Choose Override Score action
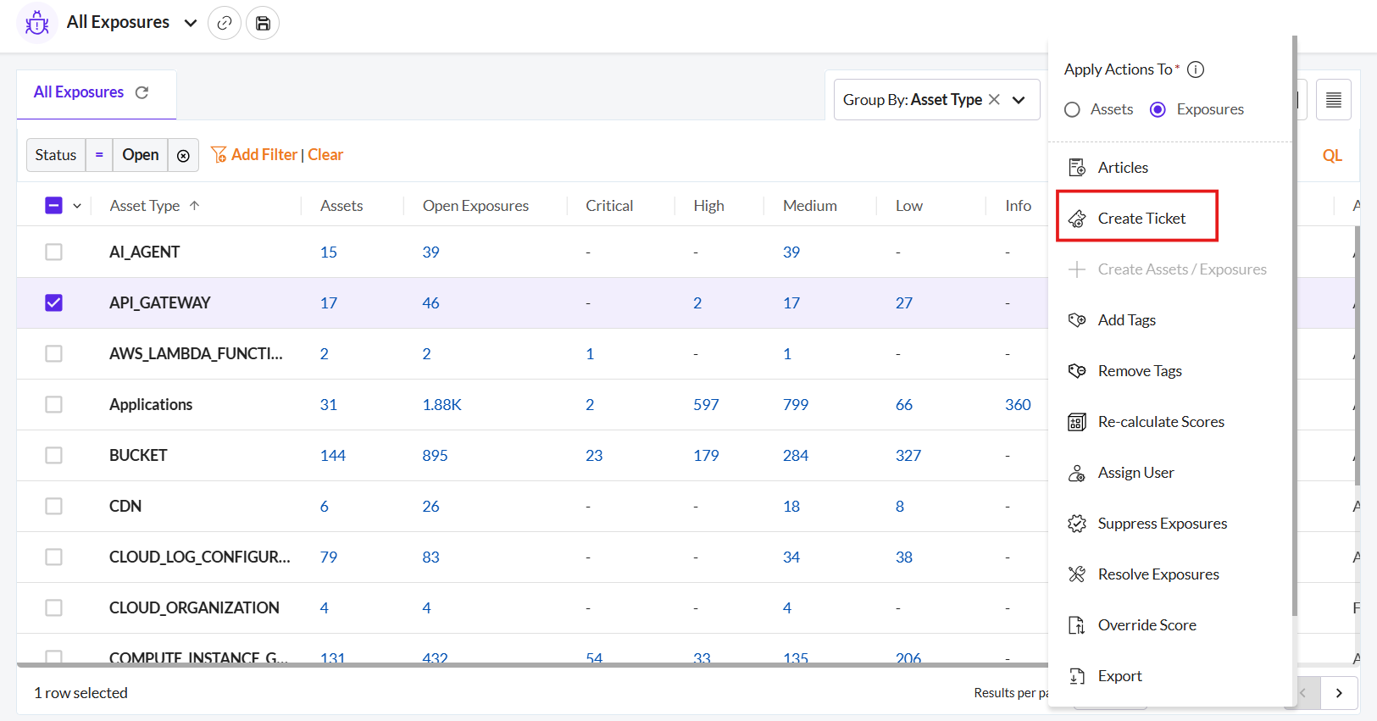 tap(1147, 625)
